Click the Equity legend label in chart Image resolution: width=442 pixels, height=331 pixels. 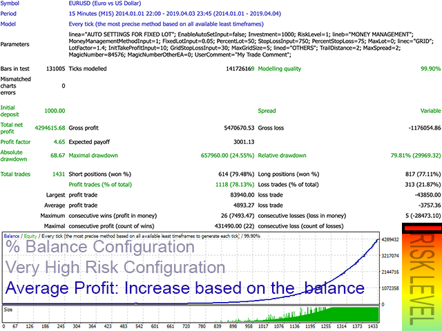tap(30, 236)
